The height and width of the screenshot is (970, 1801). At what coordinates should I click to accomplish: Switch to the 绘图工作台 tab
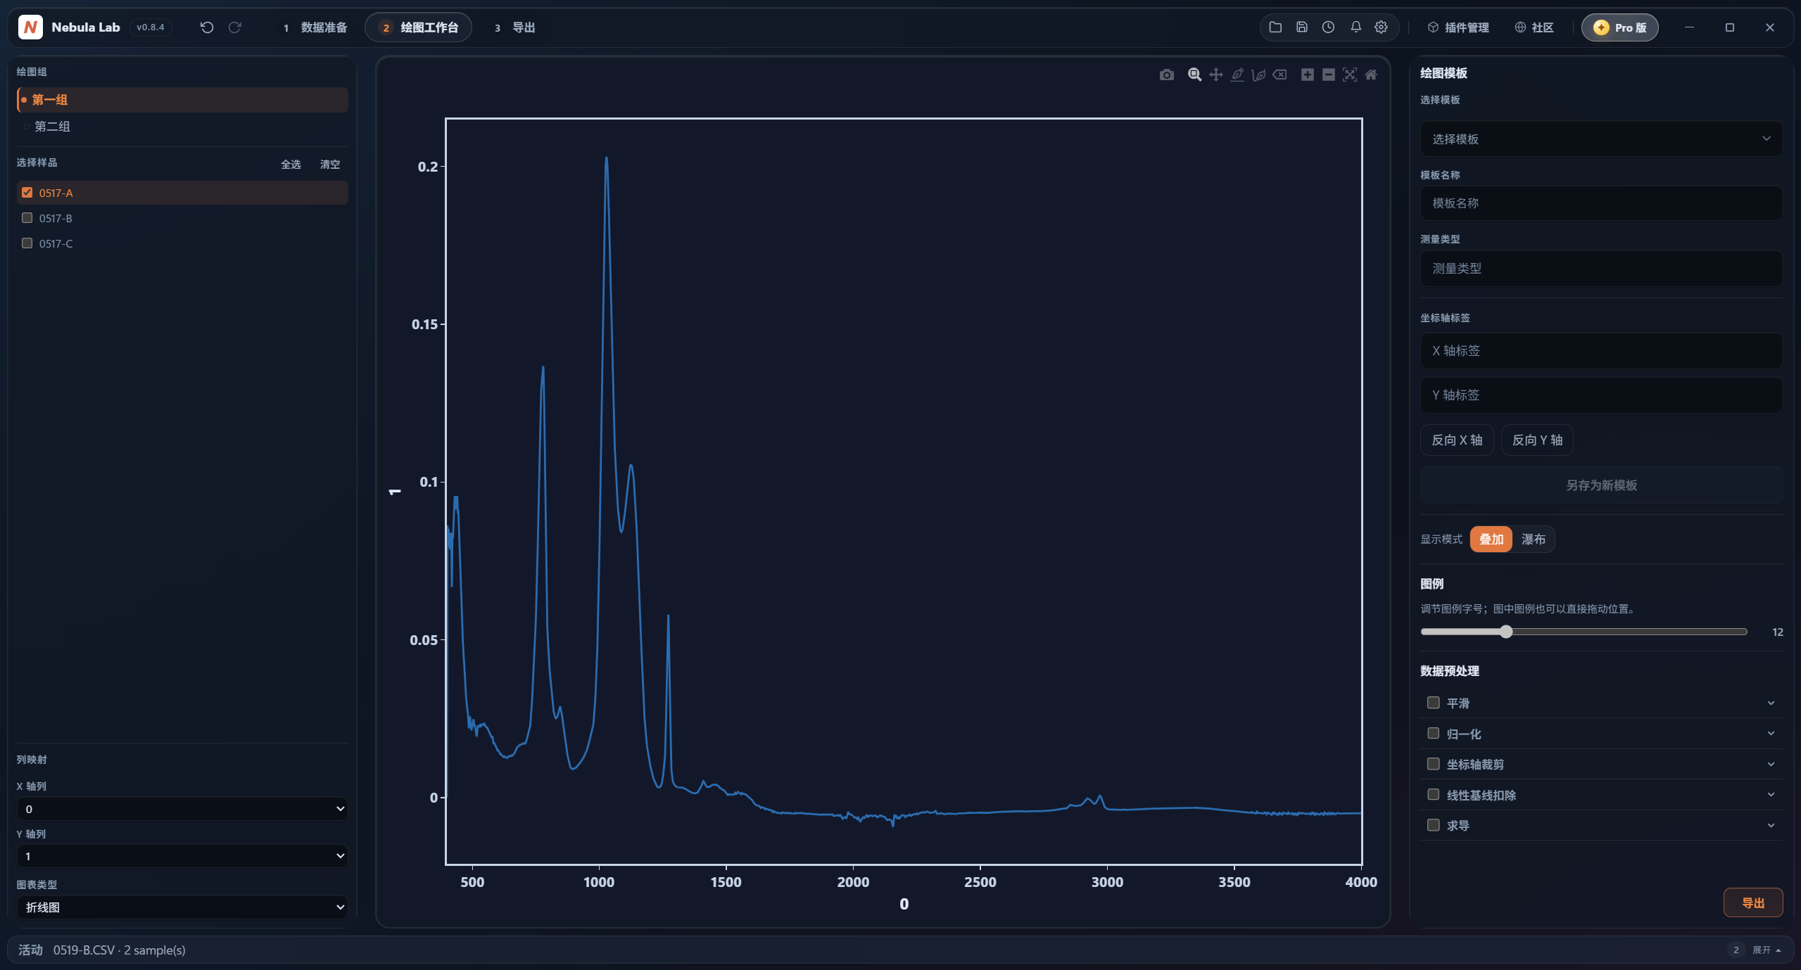pos(418,27)
